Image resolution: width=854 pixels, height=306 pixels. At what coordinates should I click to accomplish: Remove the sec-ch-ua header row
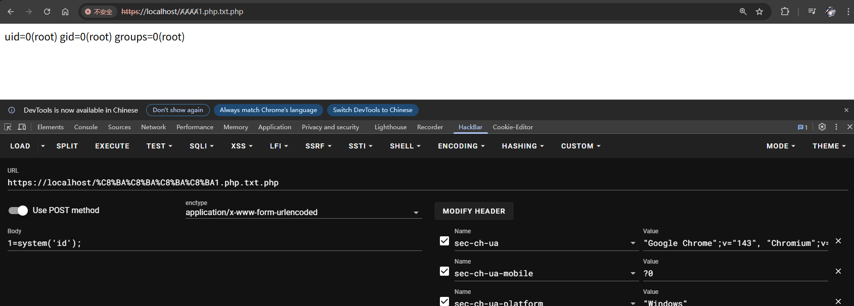coord(838,241)
